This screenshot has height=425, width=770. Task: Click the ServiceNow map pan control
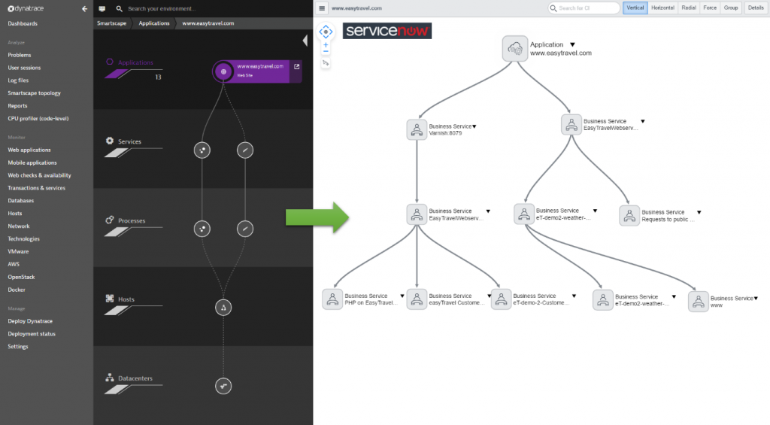click(x=326, y=32)
